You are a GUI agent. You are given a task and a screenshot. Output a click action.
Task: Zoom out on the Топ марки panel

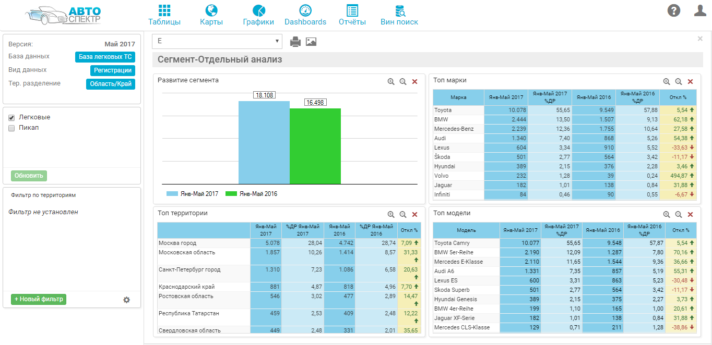[679, 81]
